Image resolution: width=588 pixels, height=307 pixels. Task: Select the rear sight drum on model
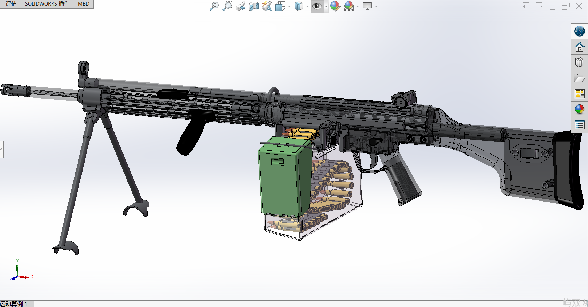pyautogui.click(x=400, y=102)
